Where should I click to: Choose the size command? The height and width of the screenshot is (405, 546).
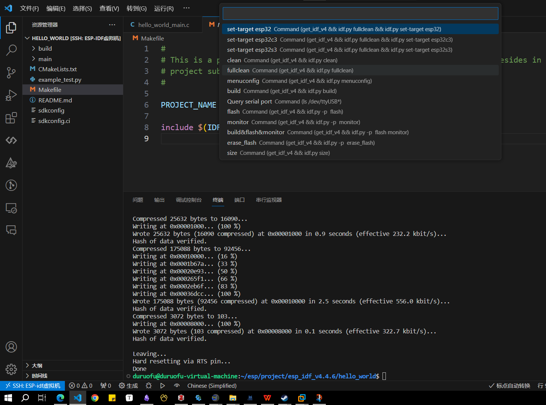point(360,153)
